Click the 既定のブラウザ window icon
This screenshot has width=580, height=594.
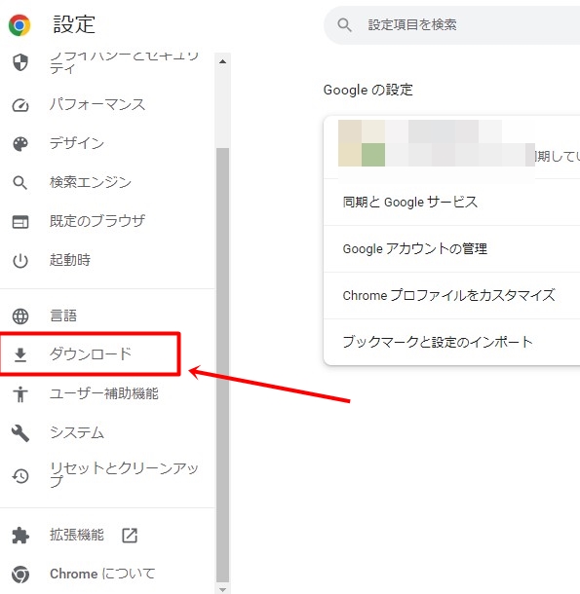pyautogui.click(x=20, y=222)
